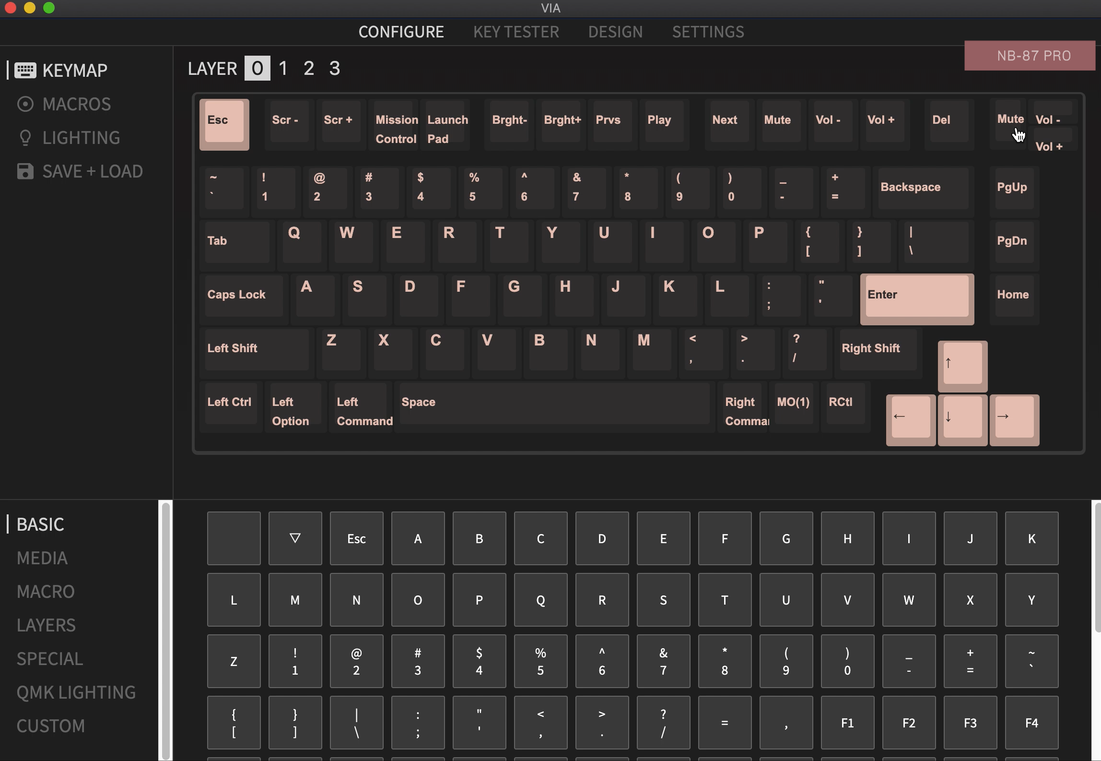1101x761 pixels.
Task: Open Lighting via the bulb icon
Action: (26, 138)
